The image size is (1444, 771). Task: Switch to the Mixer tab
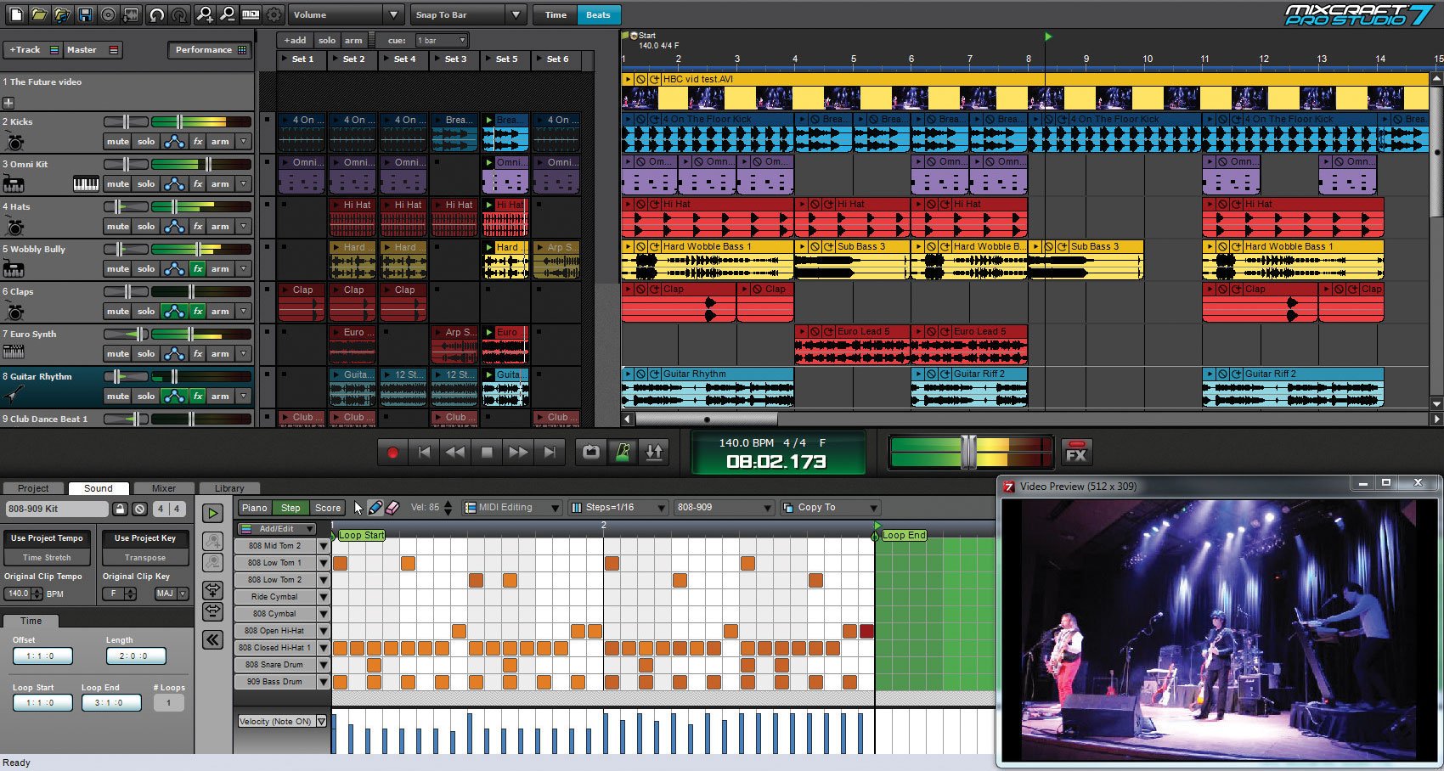163,487
